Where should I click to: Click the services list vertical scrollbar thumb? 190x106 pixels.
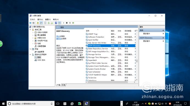[137, 61]
